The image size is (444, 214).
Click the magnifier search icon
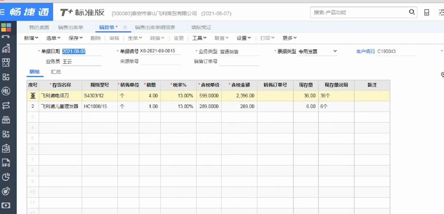click(x=412, y=12)
